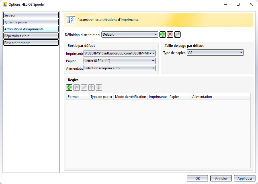Sort by Type de papier column header
The width and height of the screenshot is (258, 184).
(101, 97)
